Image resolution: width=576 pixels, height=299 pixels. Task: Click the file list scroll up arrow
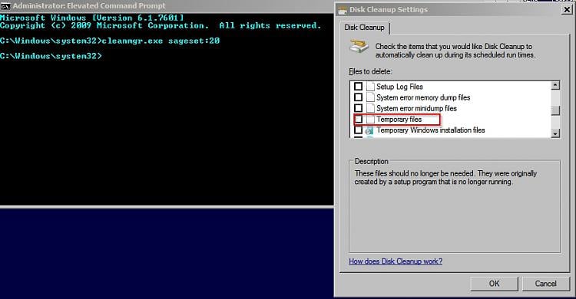[555, 85]
